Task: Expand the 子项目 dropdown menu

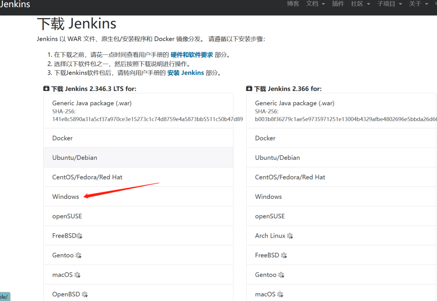Action: click(x=389, y=4)
